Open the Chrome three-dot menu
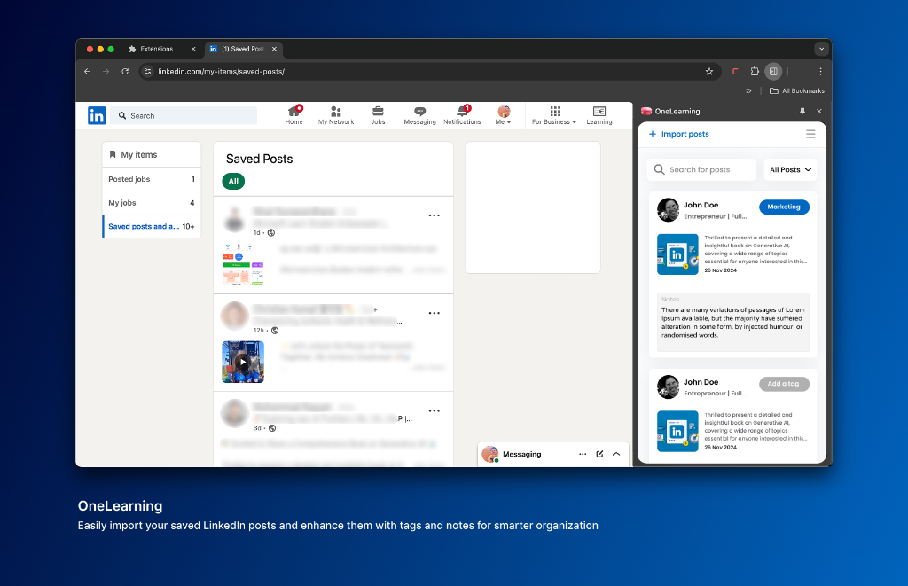This screenshot has height=586, width=908. [x=820, y=72]
